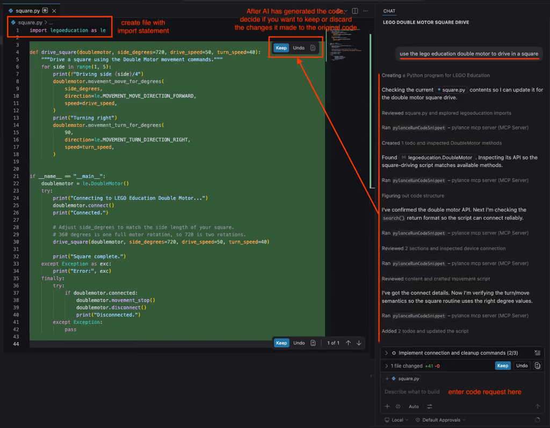Click Keep in the top diff toolbar
Screen dimensions: 550x428
point(281,48)
